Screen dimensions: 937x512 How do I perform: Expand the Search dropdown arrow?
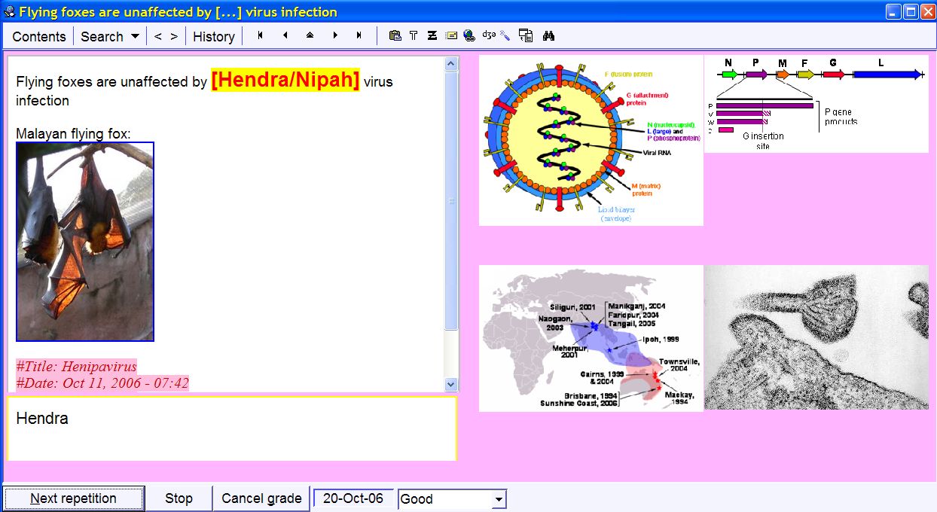[x=135, y=36]
